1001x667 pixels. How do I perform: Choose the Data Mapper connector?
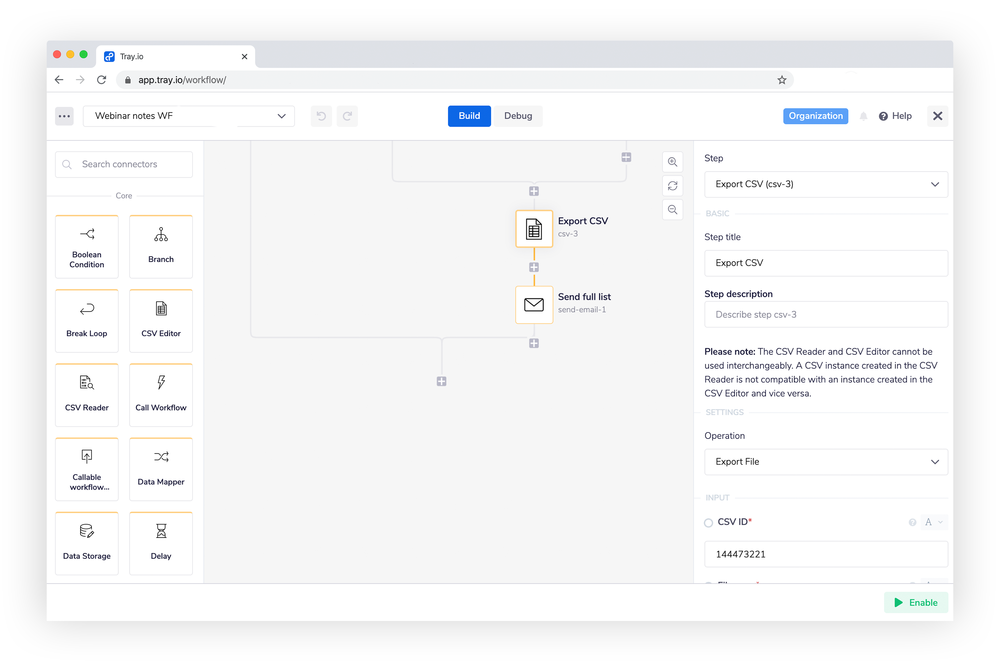click(x=161, y=469)
